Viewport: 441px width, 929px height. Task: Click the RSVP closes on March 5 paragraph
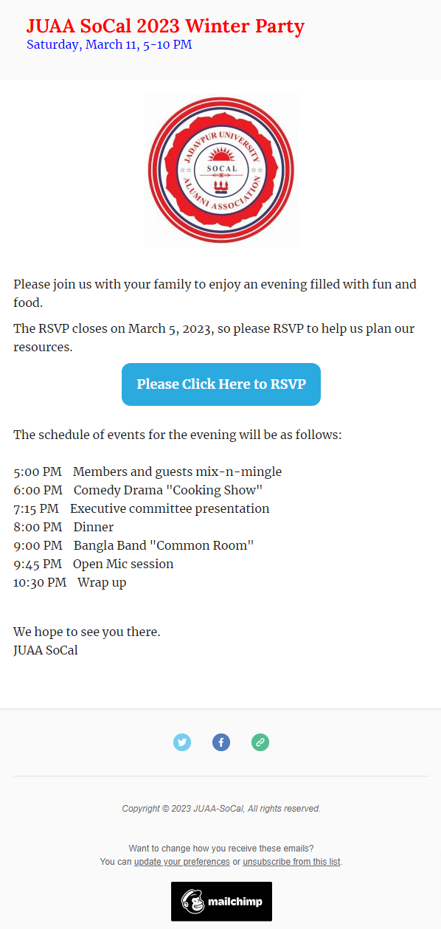tap(214, 337)
